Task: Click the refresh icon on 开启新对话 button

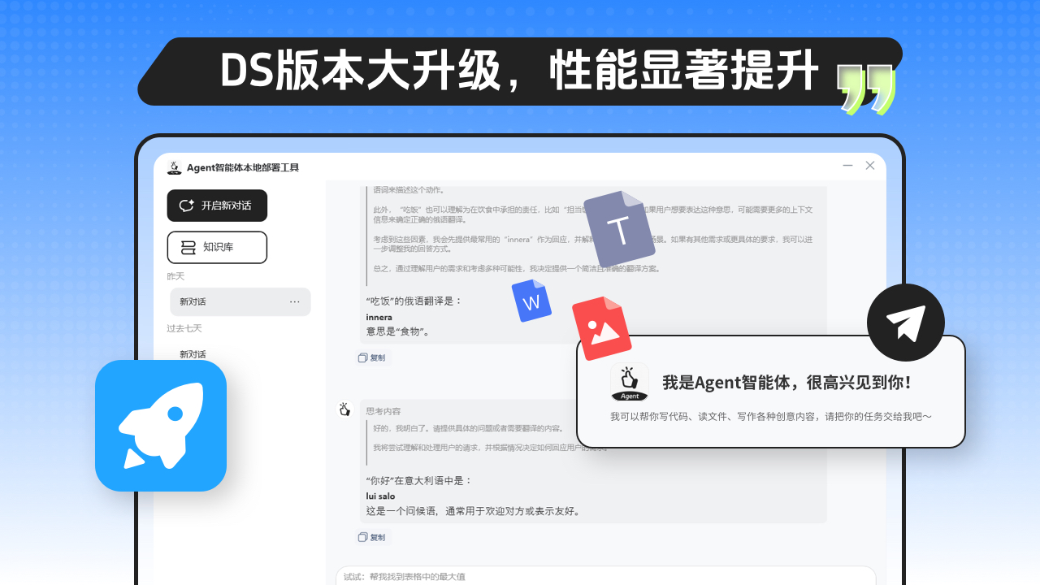Action: coord(188,206)
